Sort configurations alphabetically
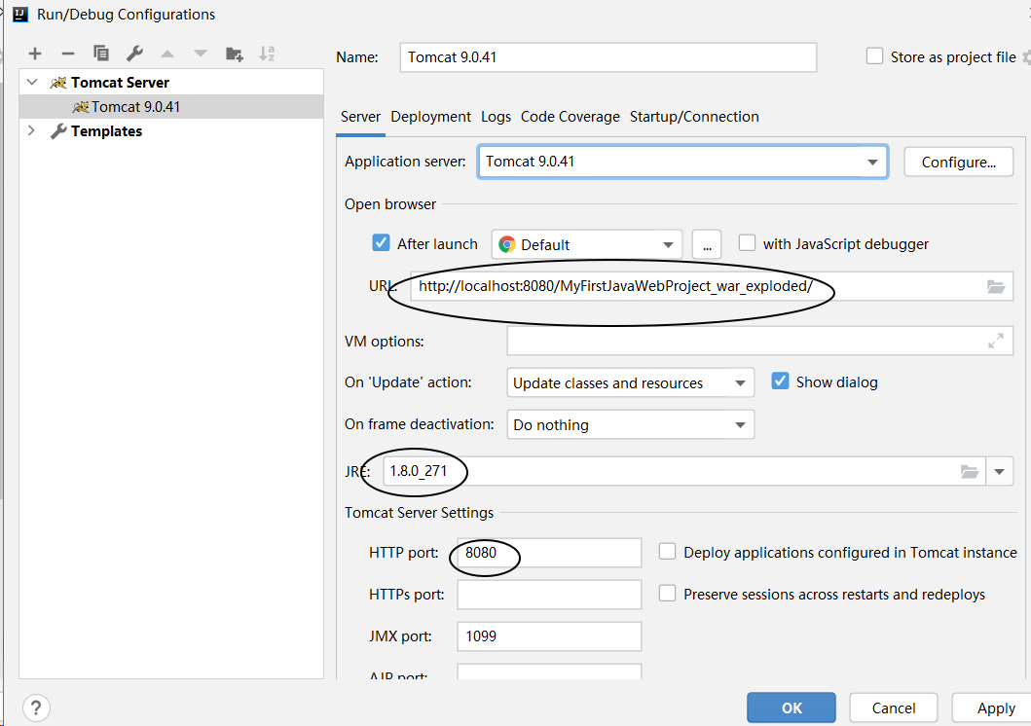Image resolution: width=1031 pixels, height=726 pixels. [x=267, y=54]
